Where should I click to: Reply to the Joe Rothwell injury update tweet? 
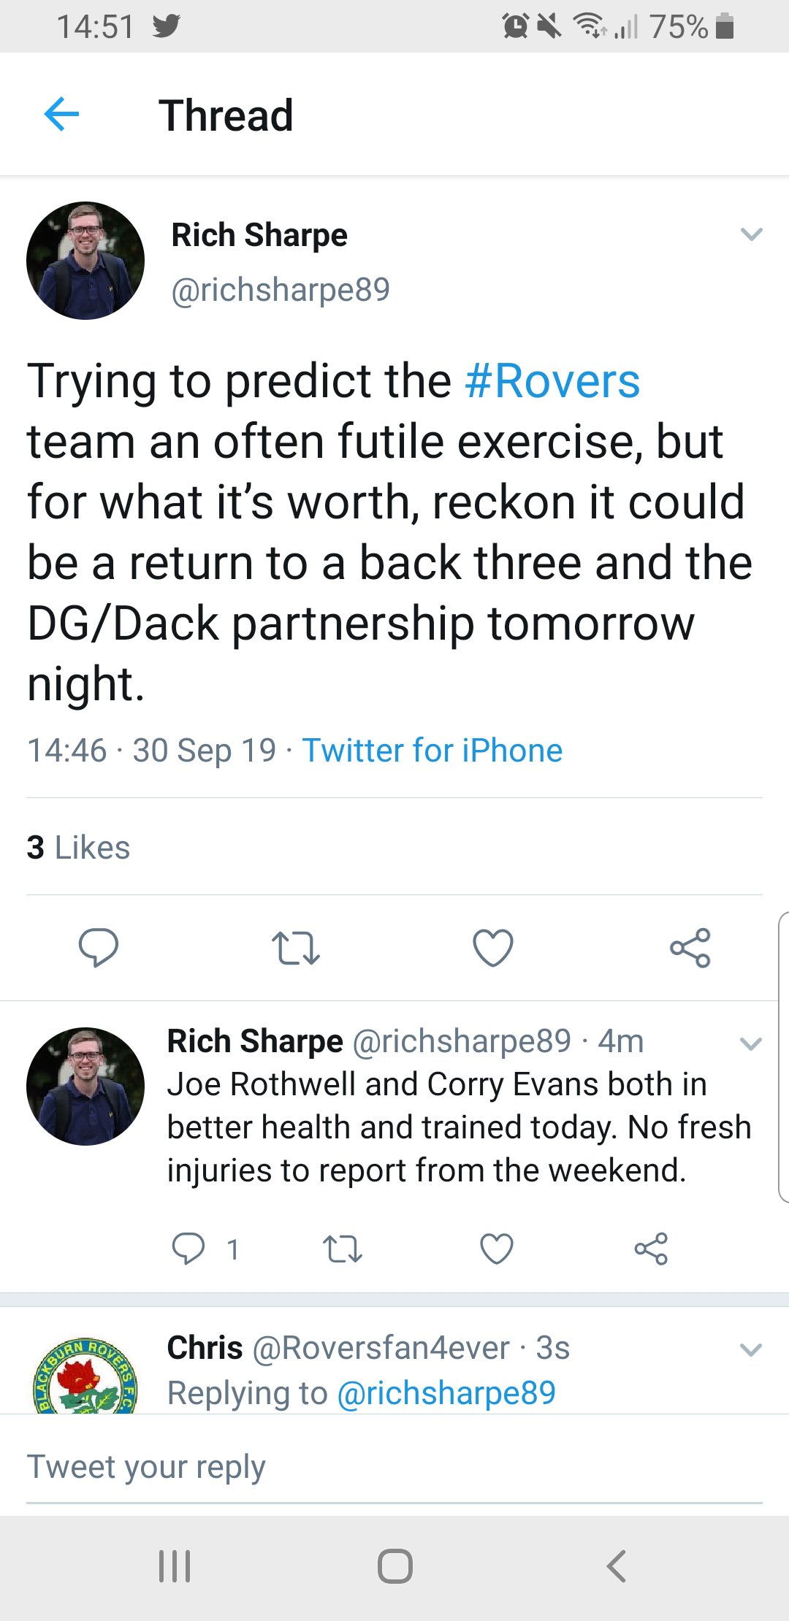[x=188, y=1248]
